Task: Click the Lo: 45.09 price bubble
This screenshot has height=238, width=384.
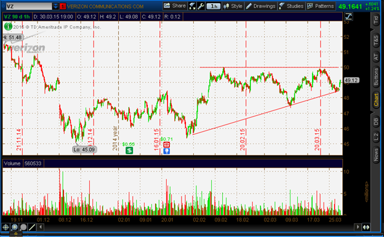Action: pyautogui.click(x=84, y=149)
